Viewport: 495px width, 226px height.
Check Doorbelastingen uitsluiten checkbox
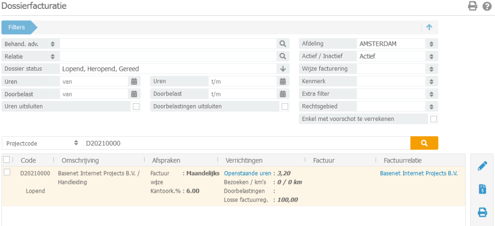coord(285,106)
